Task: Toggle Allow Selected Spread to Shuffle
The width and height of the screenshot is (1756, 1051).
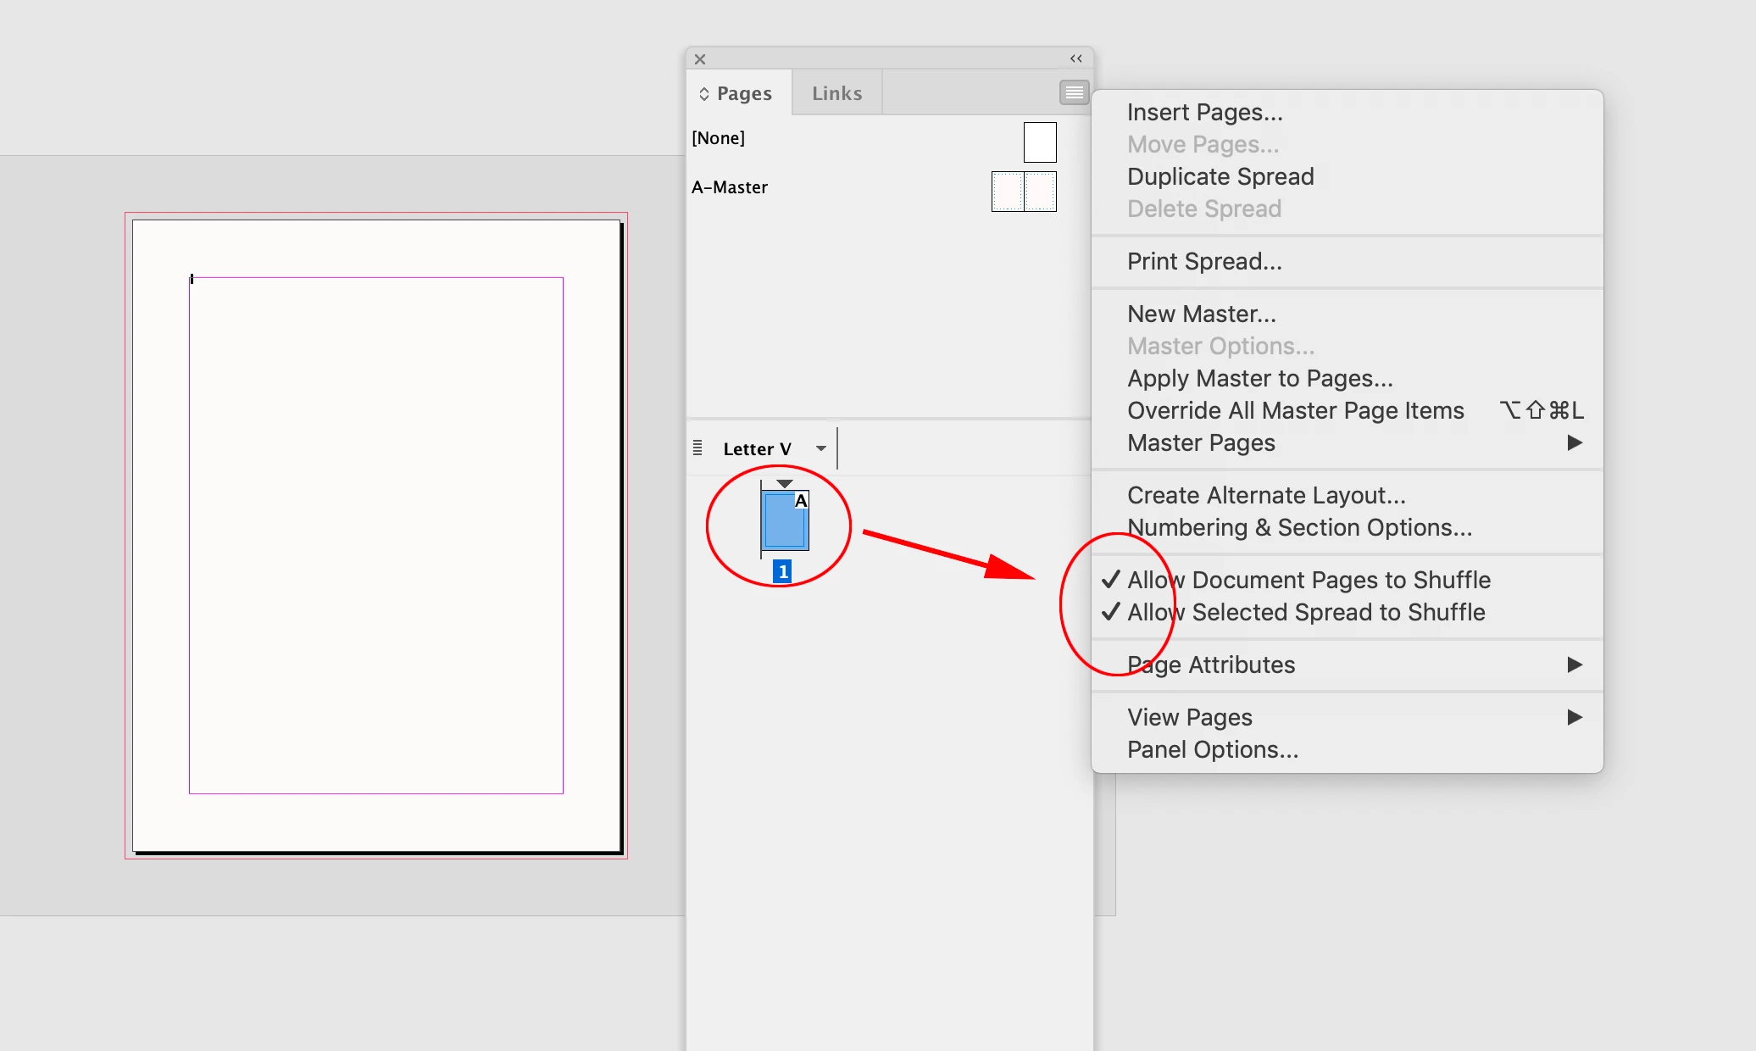Action: pyautogui.click(x=1305, y=612)
